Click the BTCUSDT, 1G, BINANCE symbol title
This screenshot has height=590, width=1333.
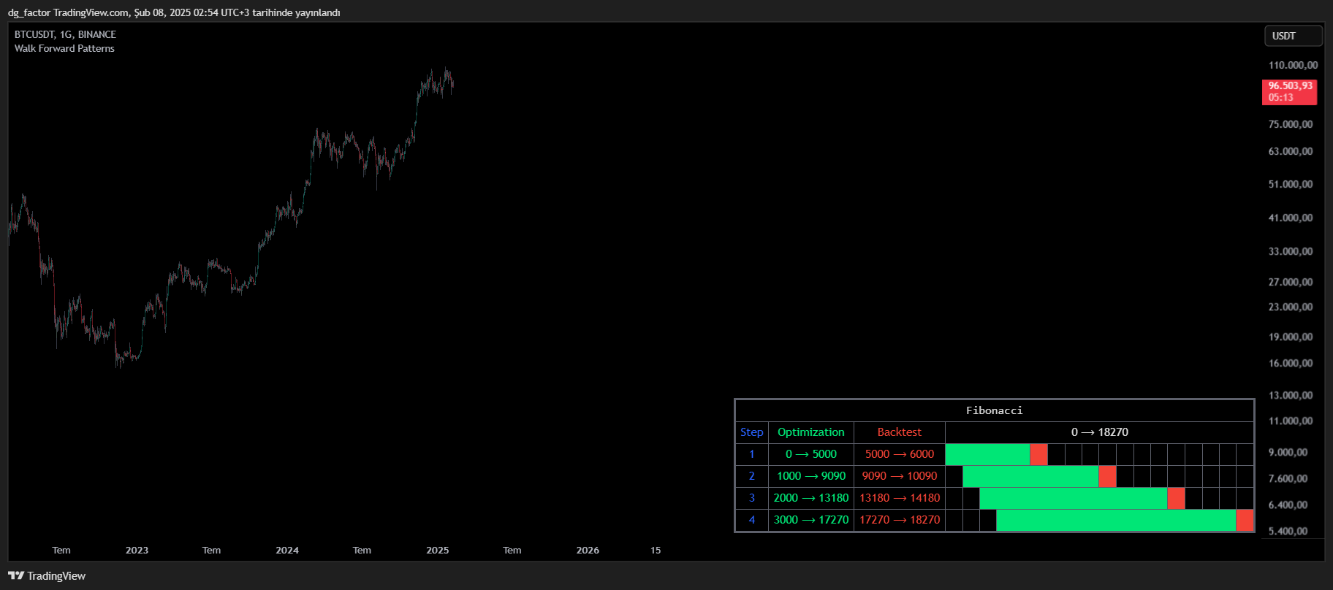(x=65, y=34)
